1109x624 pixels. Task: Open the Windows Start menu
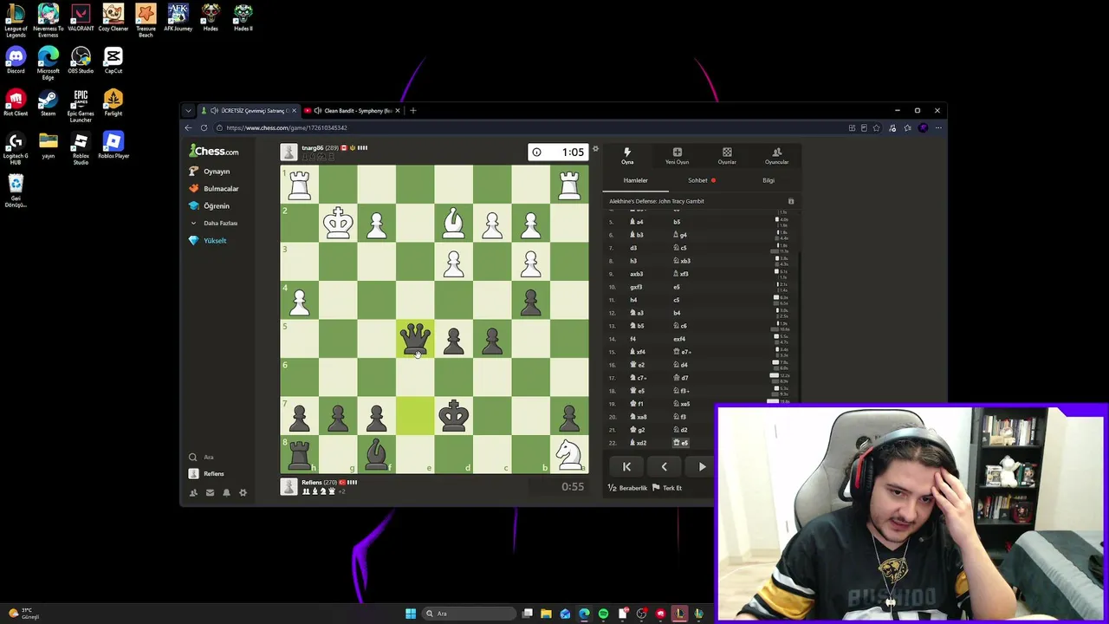pos(411,614)
